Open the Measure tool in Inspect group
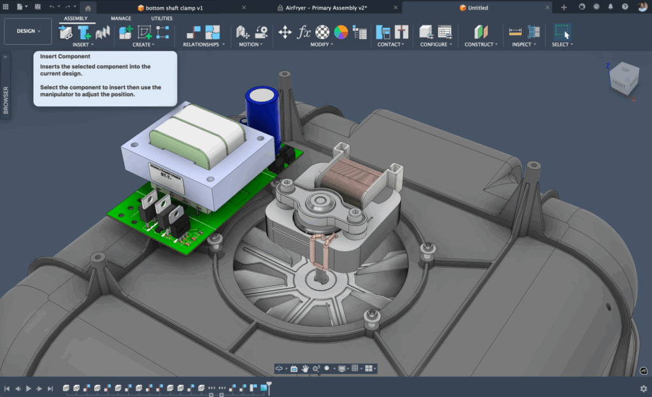Viewport: 652px width, 397px height. [x=515, y=31]
